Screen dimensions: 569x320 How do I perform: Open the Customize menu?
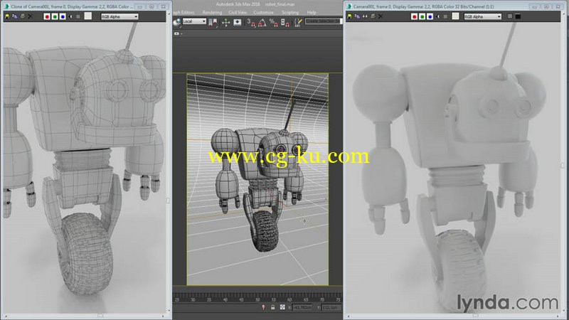pos(263,12)
